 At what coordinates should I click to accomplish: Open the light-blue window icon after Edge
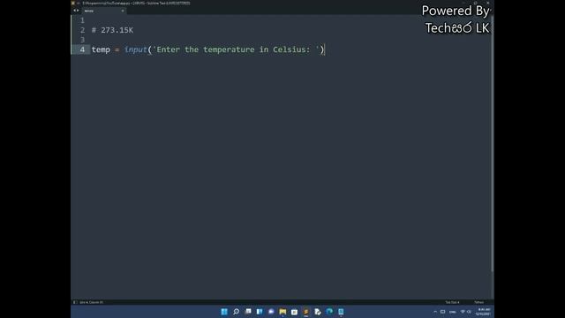point(341,312)
